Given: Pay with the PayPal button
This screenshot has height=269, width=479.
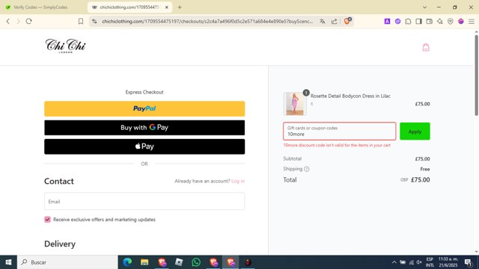Looking at the screenshot, I should click(144, 108).
